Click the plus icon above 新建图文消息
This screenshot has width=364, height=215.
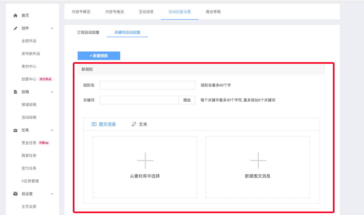258,160
